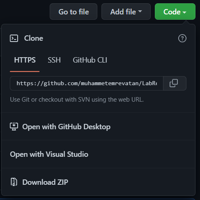Image resolution: width=200 pixels, height=200 pixels.
Task: Click the 'Use Git or checkout with SVN' hint text
Action: tap(77, 100)
